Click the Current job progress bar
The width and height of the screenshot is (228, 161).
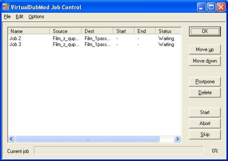[x=118, y=150]
